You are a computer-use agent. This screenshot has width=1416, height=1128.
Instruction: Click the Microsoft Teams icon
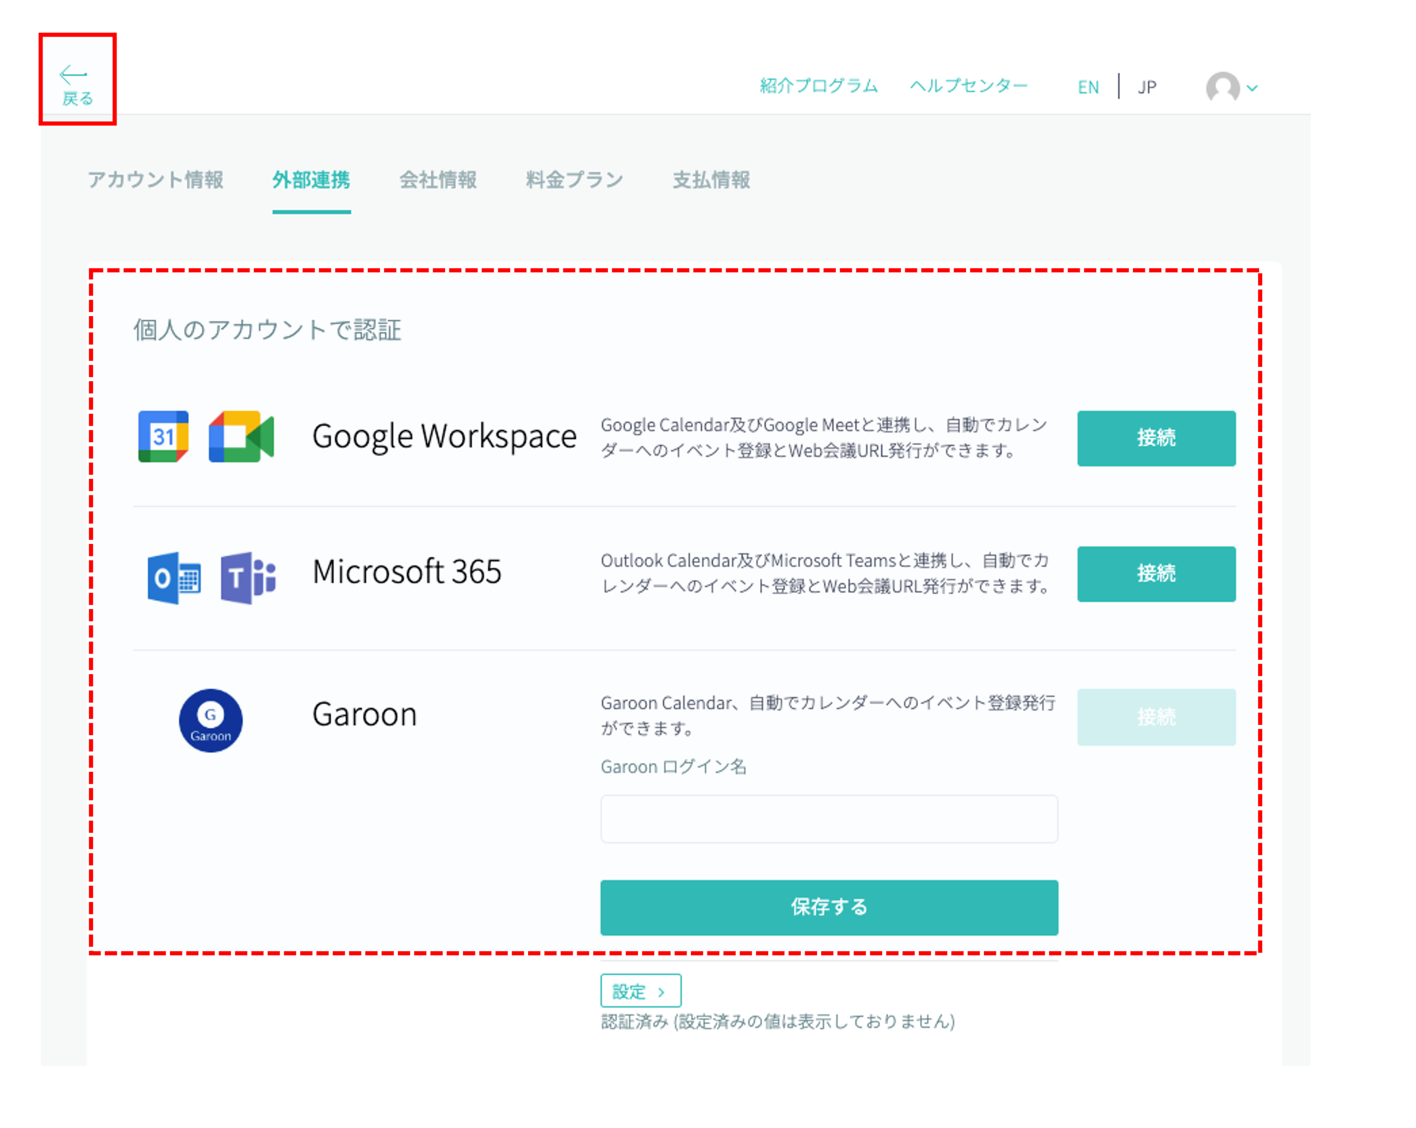pyautogui.click(x=248, y=578)
